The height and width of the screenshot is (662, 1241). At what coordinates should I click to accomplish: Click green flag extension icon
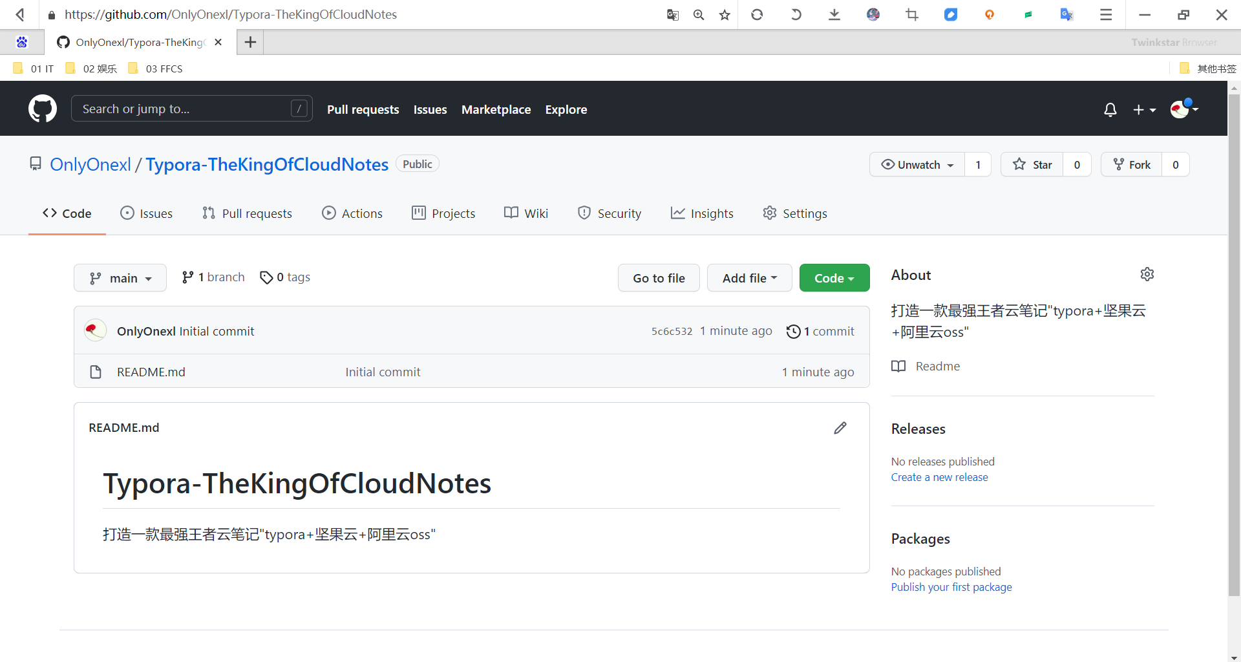tap(1028, 14)
